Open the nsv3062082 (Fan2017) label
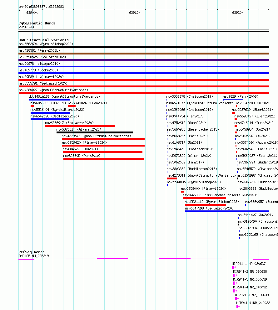 coord(185,162)
